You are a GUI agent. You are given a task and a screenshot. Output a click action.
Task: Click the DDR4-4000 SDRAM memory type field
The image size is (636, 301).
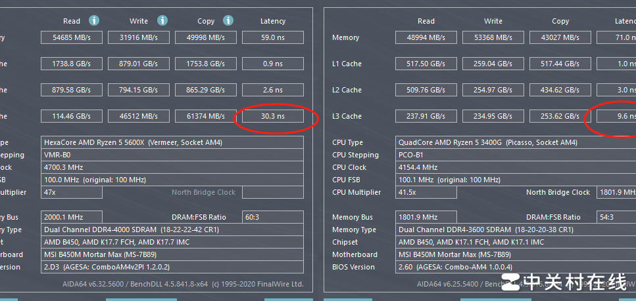pyautogui.click(x=172, y=230)
